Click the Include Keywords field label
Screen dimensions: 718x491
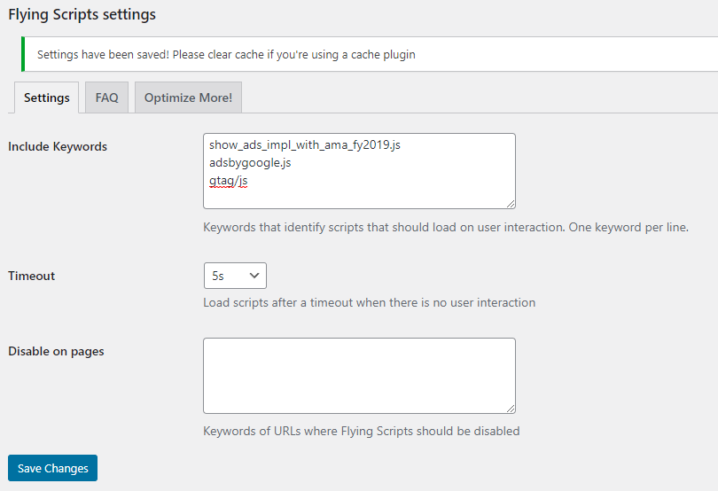click(58, 146)
